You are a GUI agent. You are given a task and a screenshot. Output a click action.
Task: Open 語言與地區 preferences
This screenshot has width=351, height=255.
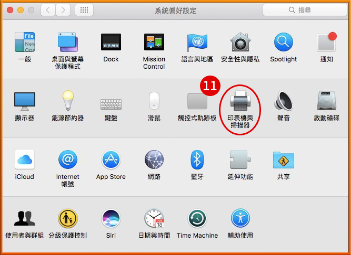pos(197,42)
